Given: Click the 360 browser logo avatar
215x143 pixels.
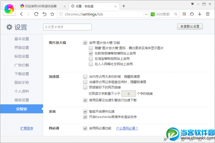Looking at the screenshot, I should pyautogui.click(x=9, y=9).
